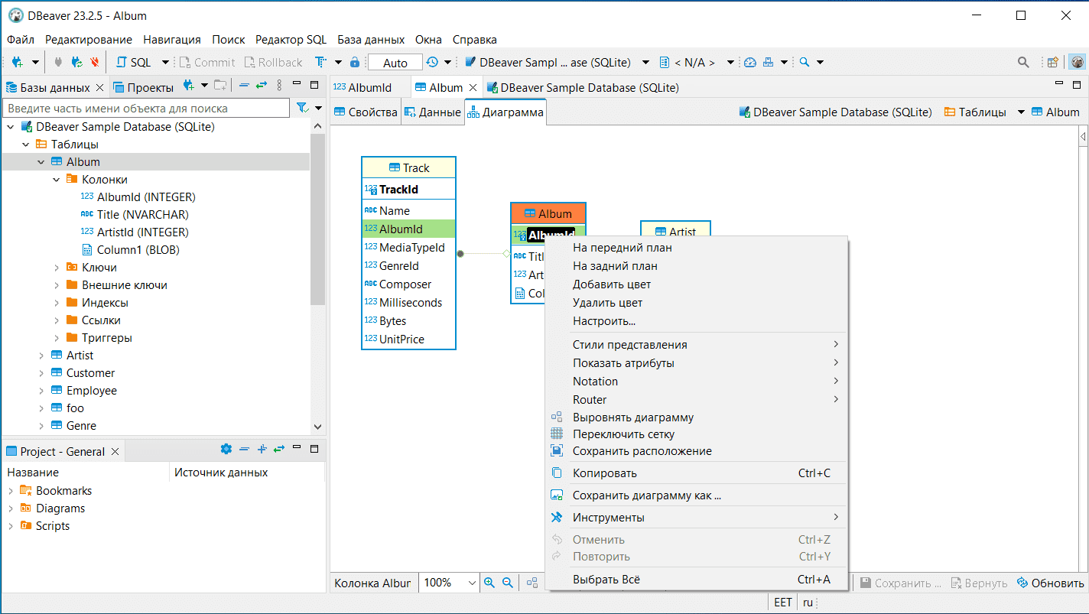Open the 100% zoom combo box
Viewport: 1089px width, 614px height.
point(450,583)
